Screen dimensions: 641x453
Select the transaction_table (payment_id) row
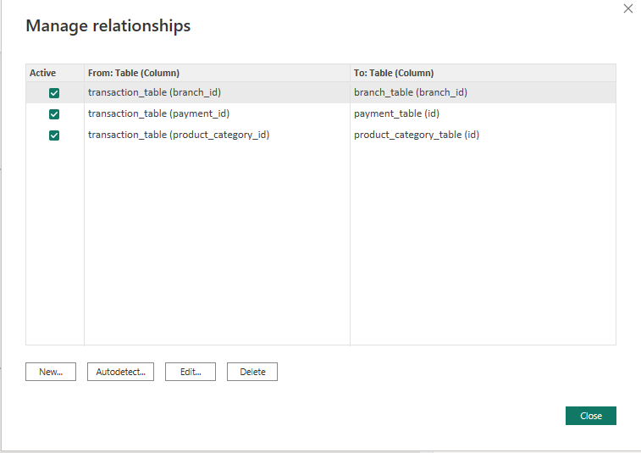pyautogui.click(x=158, y=113)
